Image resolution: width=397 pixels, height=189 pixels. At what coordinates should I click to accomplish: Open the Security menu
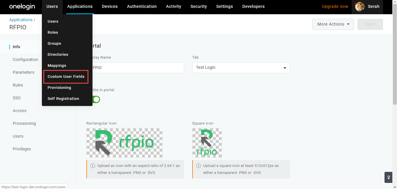pyautogui.click(x=199, y=6)
